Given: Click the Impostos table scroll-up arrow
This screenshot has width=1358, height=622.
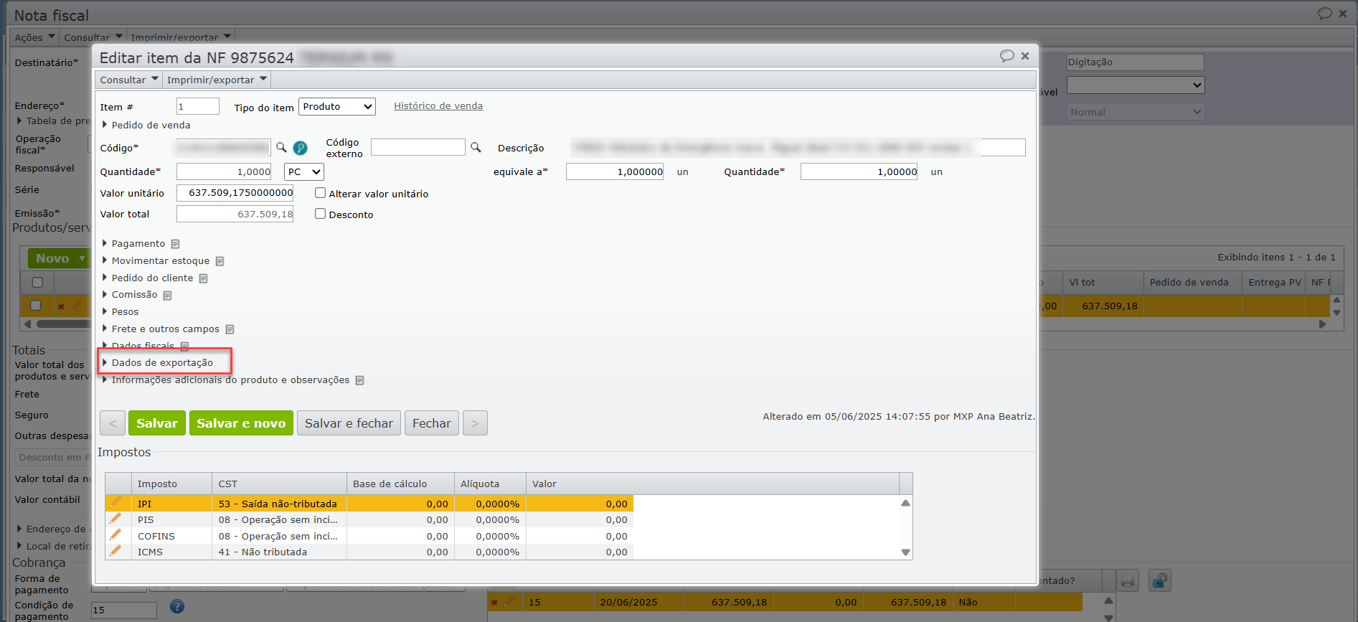Looking at the screenshot, I should pos(905,503).
